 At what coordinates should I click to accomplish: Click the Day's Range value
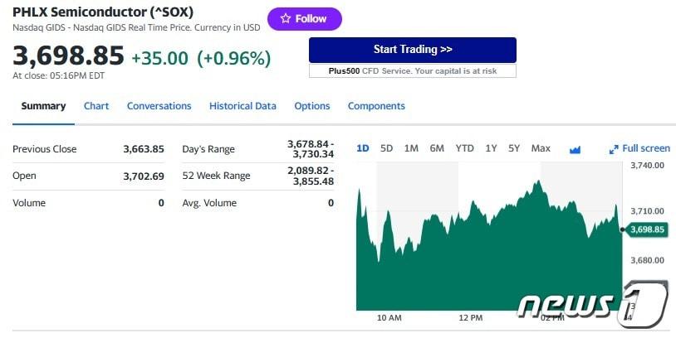tap(311, 149)
